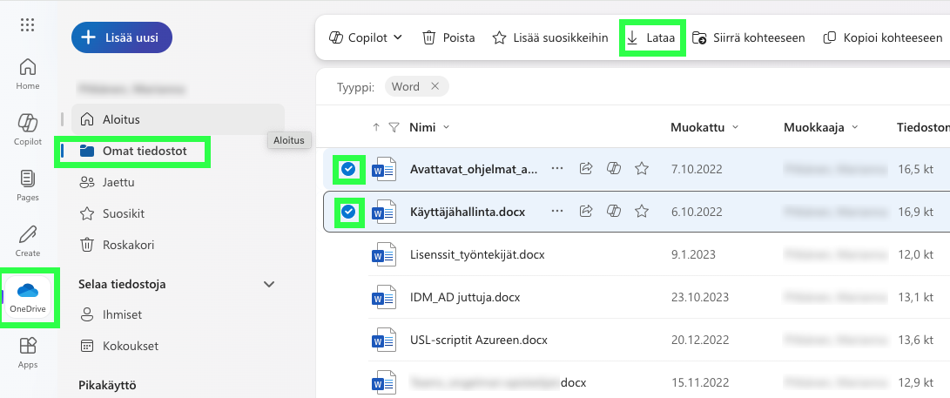The image size is (950, 398).
Task: Open Copilot for Avattavat_ohjelmat file
Action: pos(614,169)
